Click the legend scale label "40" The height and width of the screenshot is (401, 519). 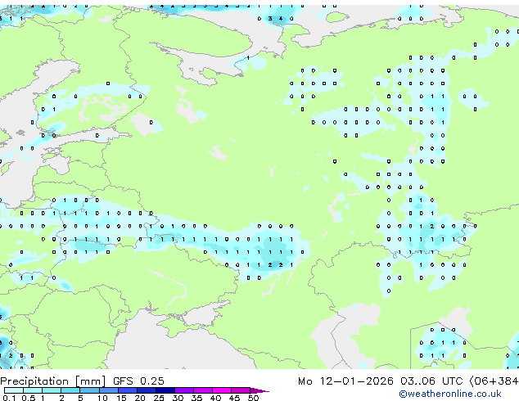pyautogui.click(x=215, y=398)
